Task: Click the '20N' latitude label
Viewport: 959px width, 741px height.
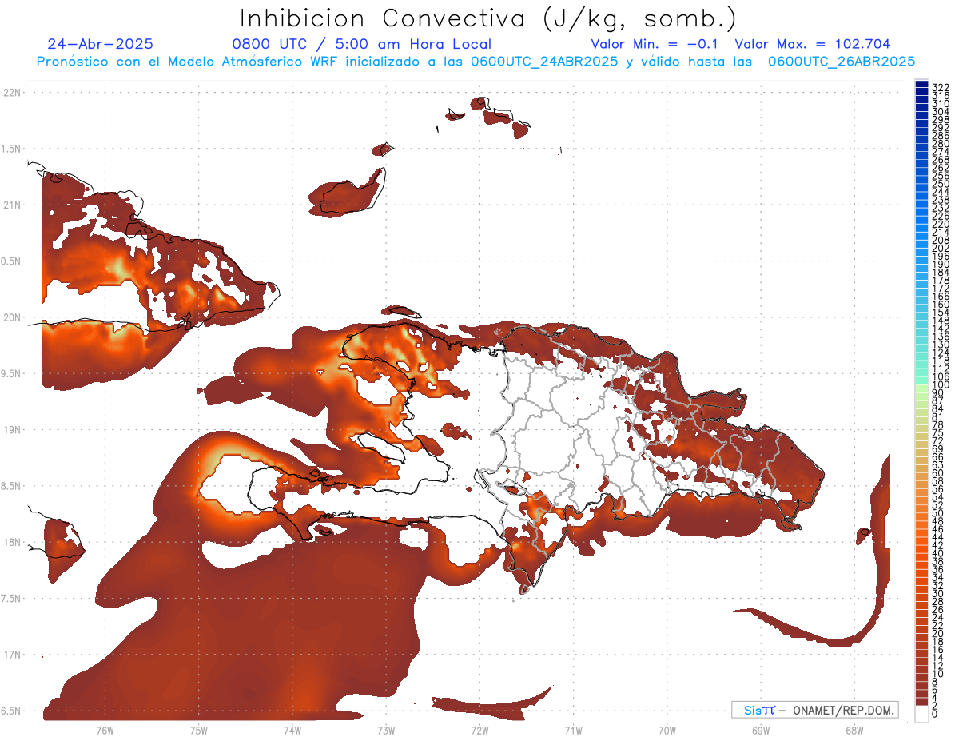Action: [12, 317]
